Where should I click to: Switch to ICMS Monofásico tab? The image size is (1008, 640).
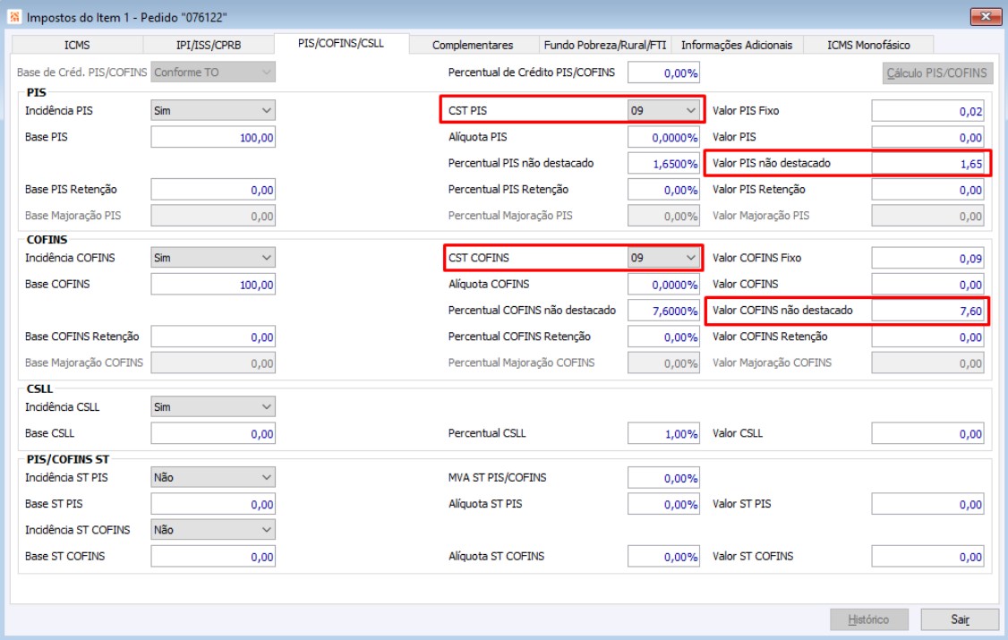coord(868,45)
